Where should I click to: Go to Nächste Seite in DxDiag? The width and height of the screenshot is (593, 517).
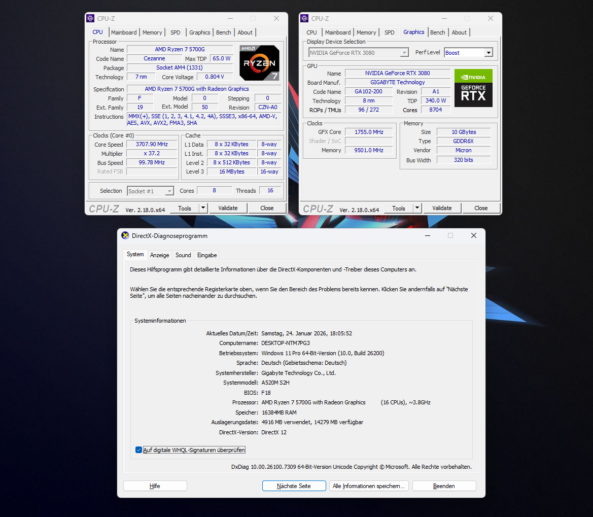coord(294,486)
